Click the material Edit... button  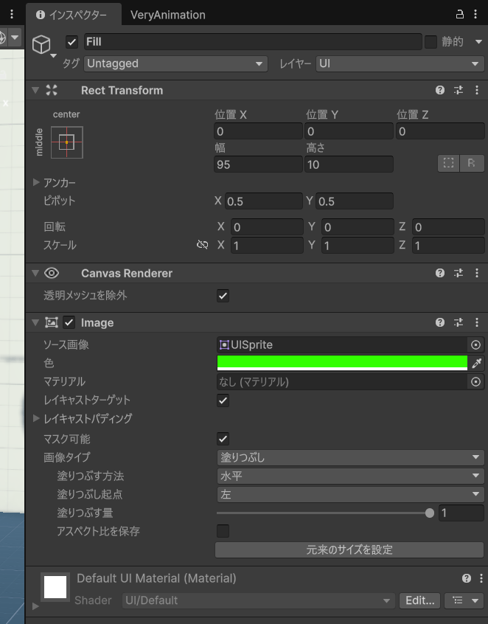[x=419, y=600]
